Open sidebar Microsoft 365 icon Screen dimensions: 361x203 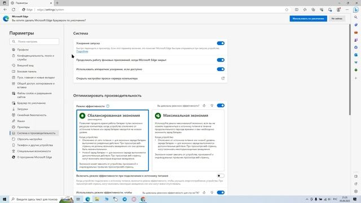[x=356, y=47]
